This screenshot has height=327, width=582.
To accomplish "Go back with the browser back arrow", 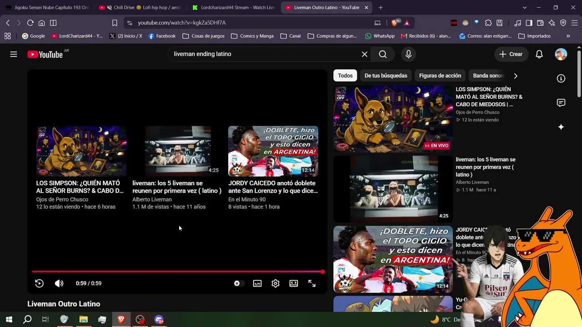I will pos(8,23).
